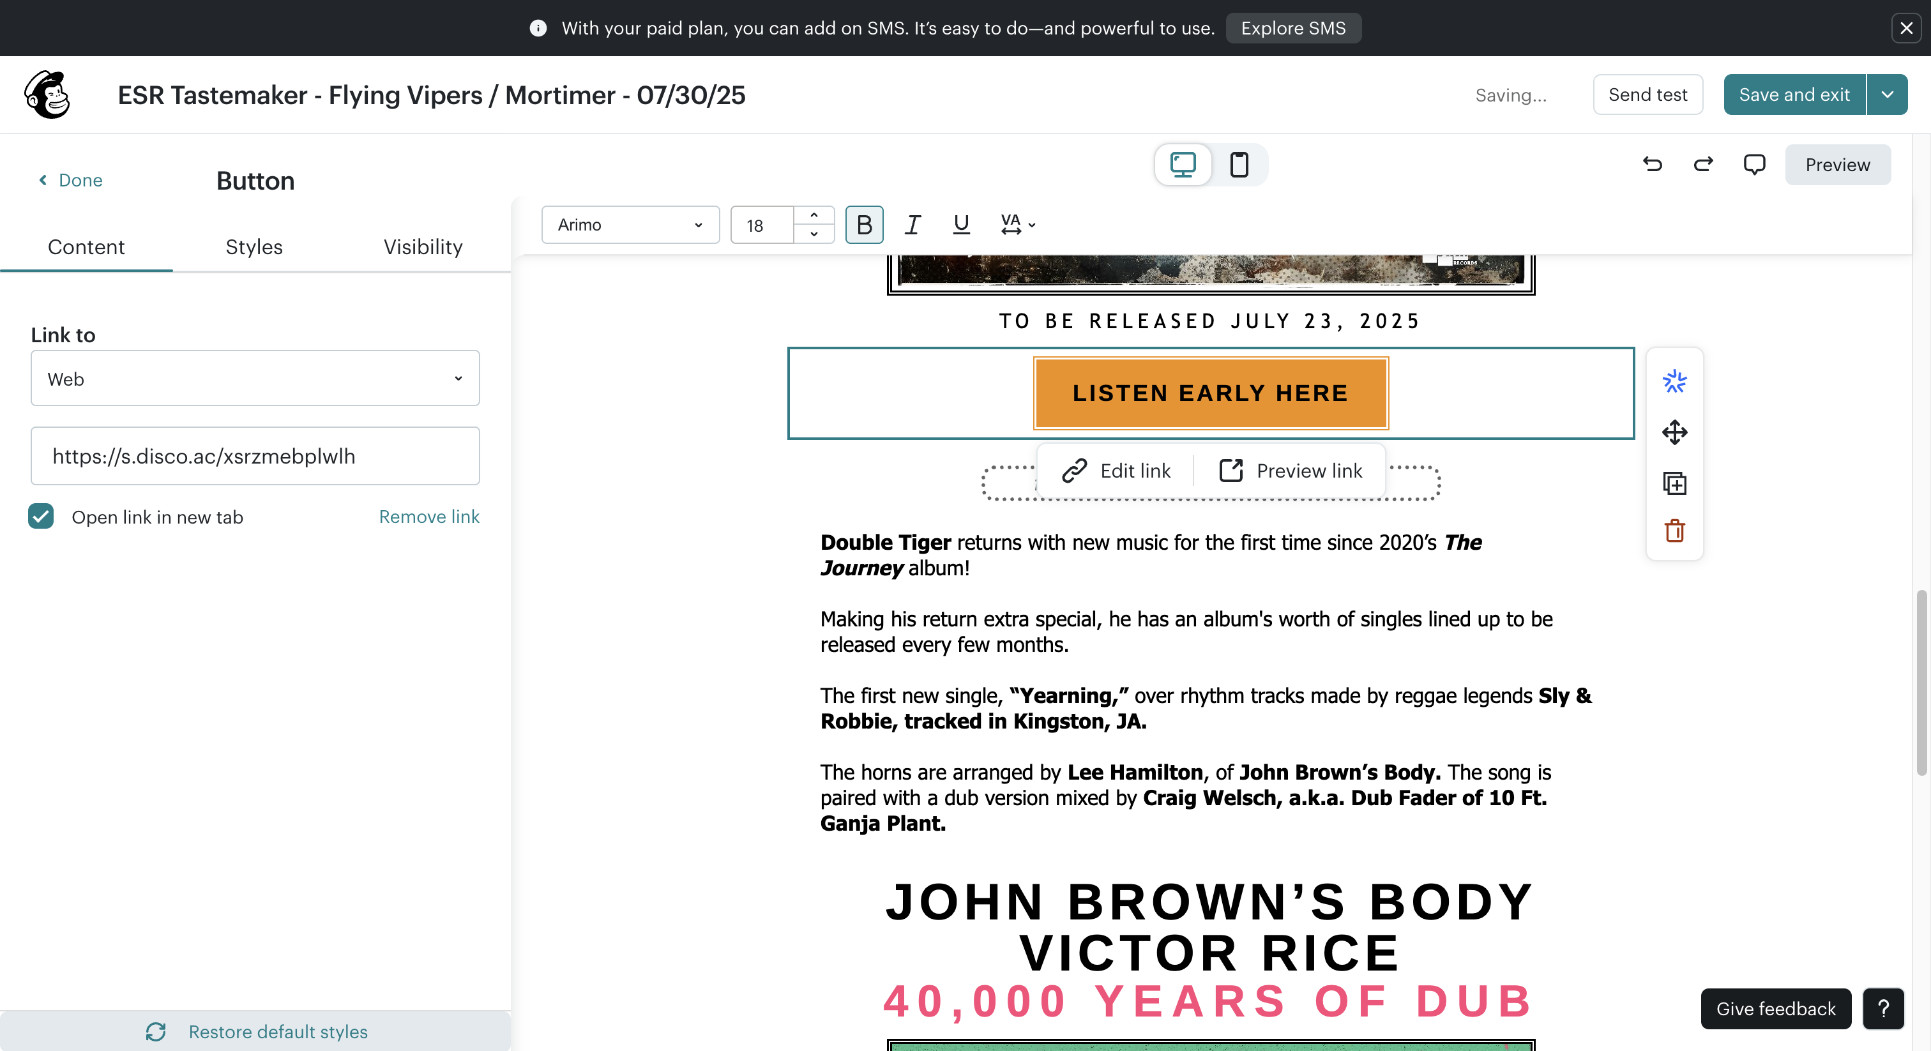Switch to desktop preview mode

(1183, 164)
